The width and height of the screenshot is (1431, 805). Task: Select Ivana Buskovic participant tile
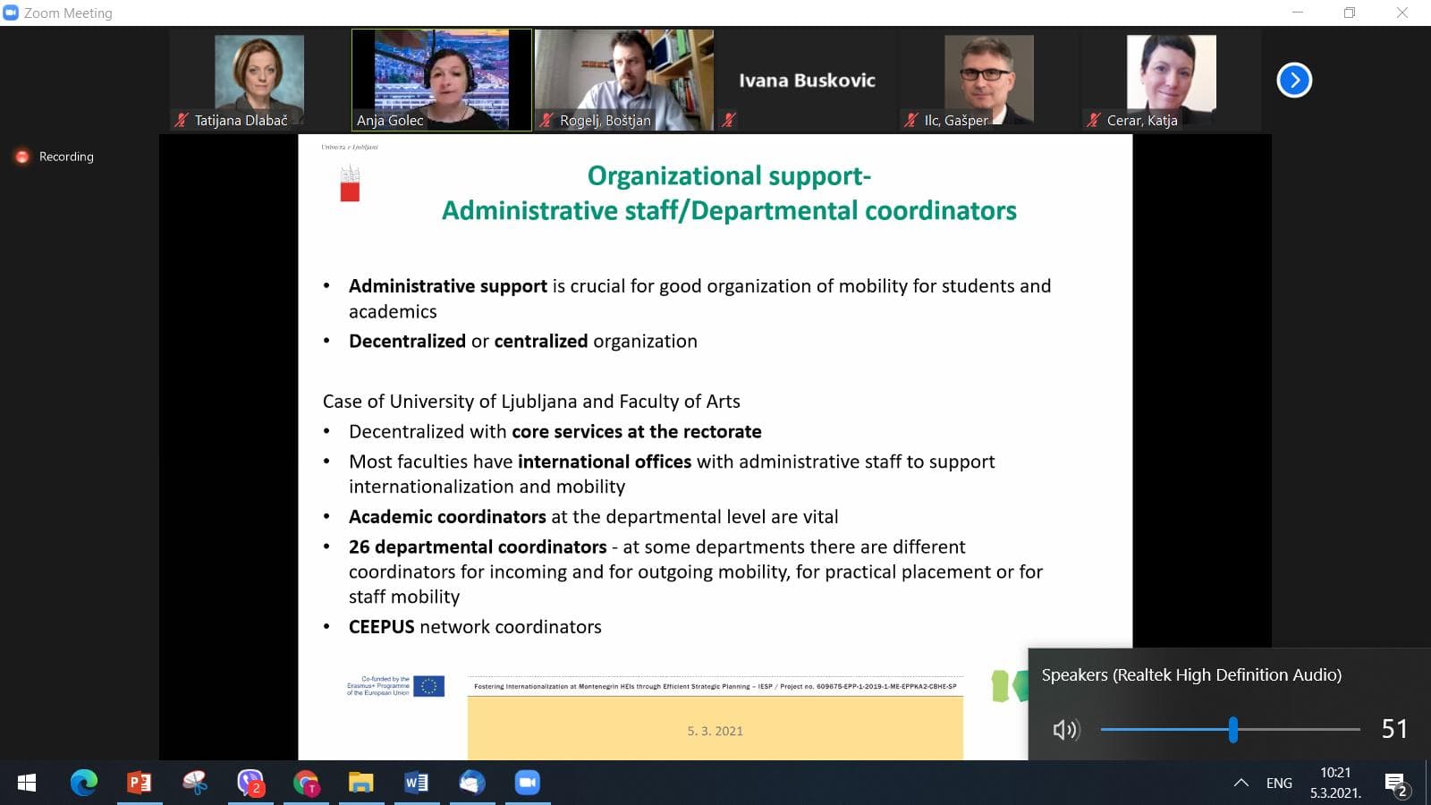click(x=807, y=80)
